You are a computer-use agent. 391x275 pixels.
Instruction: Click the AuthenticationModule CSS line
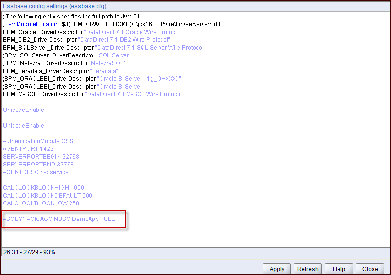[38, 141]
